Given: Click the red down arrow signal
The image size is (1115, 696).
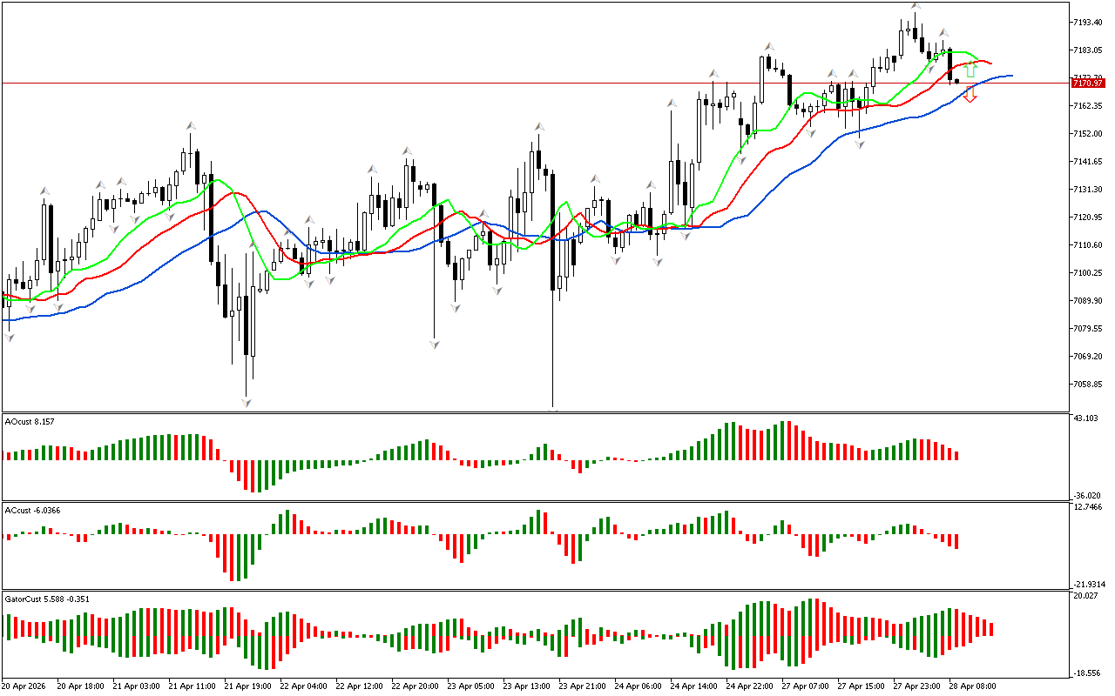Looking at the screenshot, I should tap(970, 95).
